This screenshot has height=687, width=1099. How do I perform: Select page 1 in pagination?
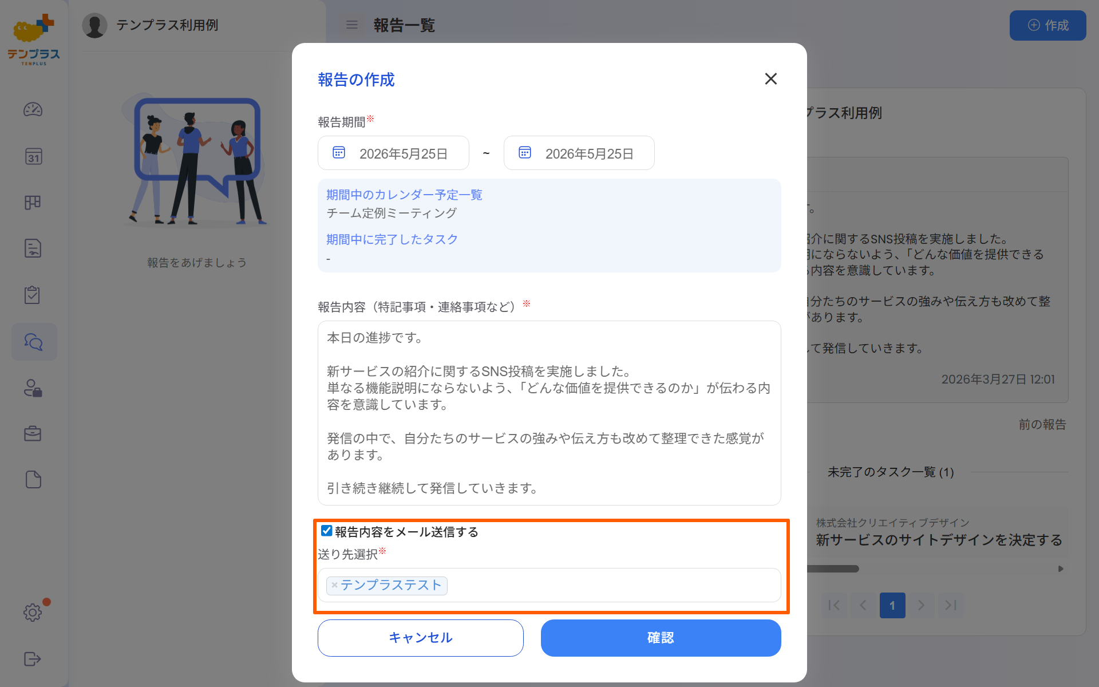pyautogui.click(x=892, y=605)
